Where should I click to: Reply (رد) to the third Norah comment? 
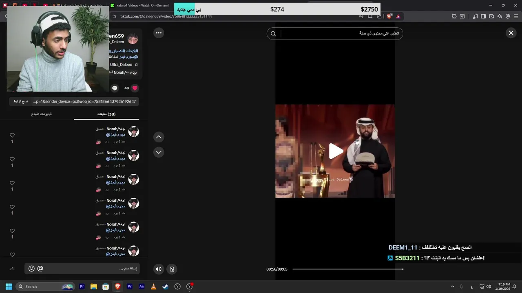pyautogui.click(x=107, y=190)
